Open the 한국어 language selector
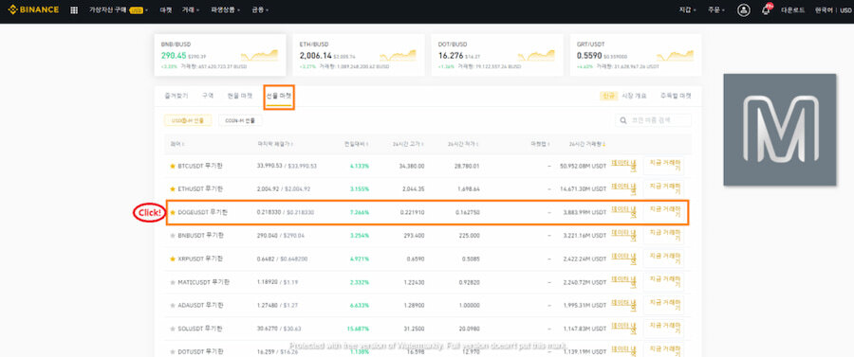 pos(824,10)
